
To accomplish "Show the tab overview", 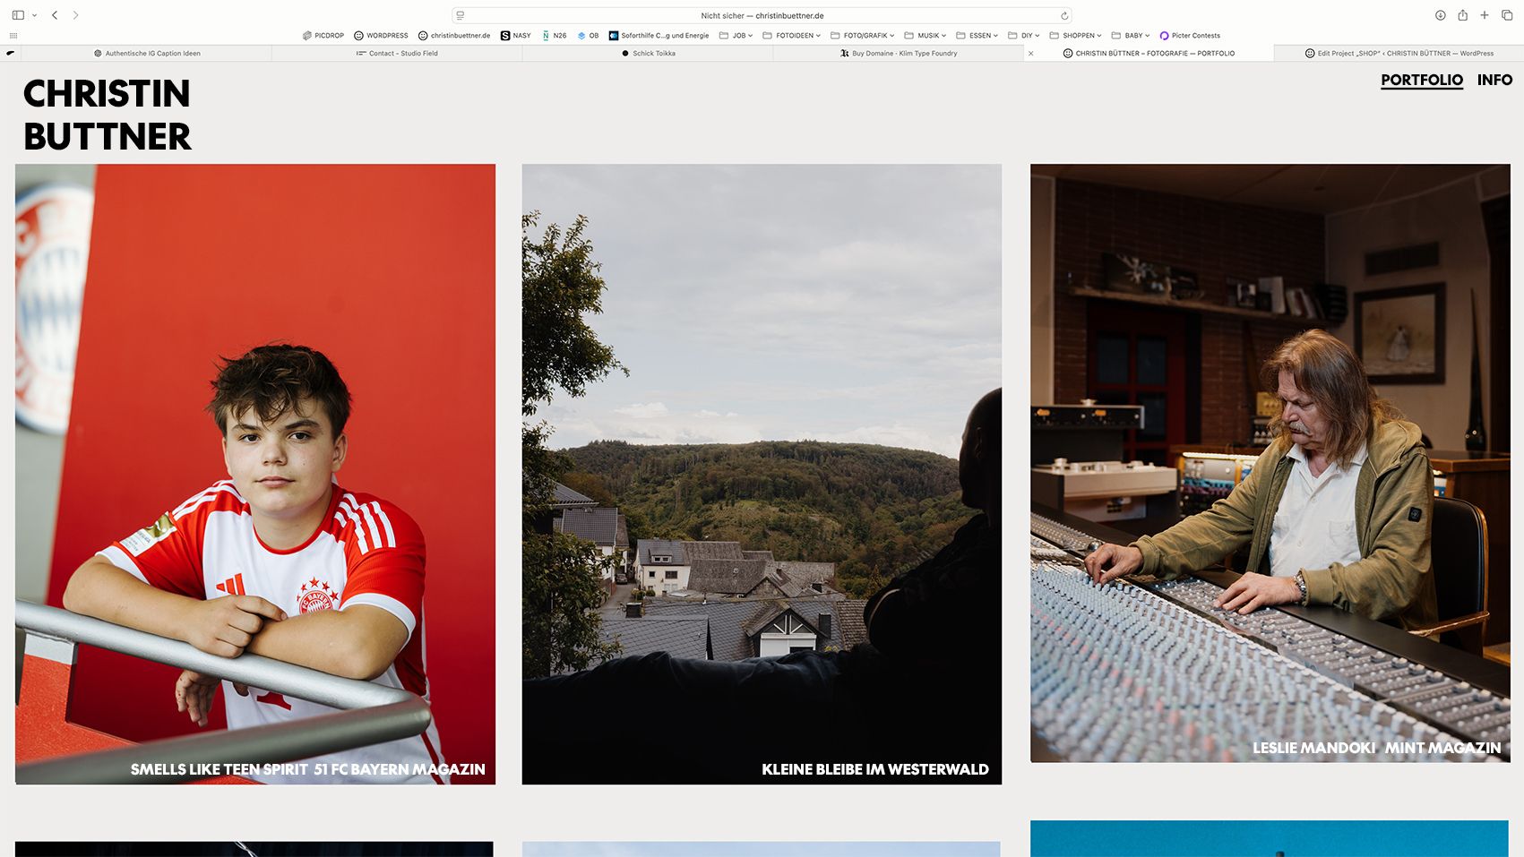I will point(1507,15).
